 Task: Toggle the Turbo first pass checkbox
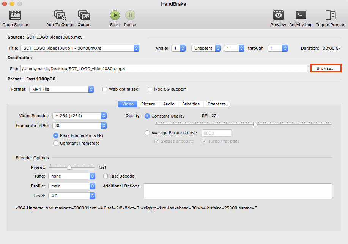tap(204, 141)
